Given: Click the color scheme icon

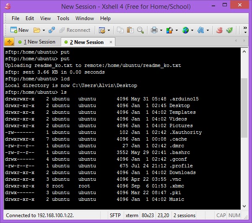Looking at the screenshot, I should 169,30.
